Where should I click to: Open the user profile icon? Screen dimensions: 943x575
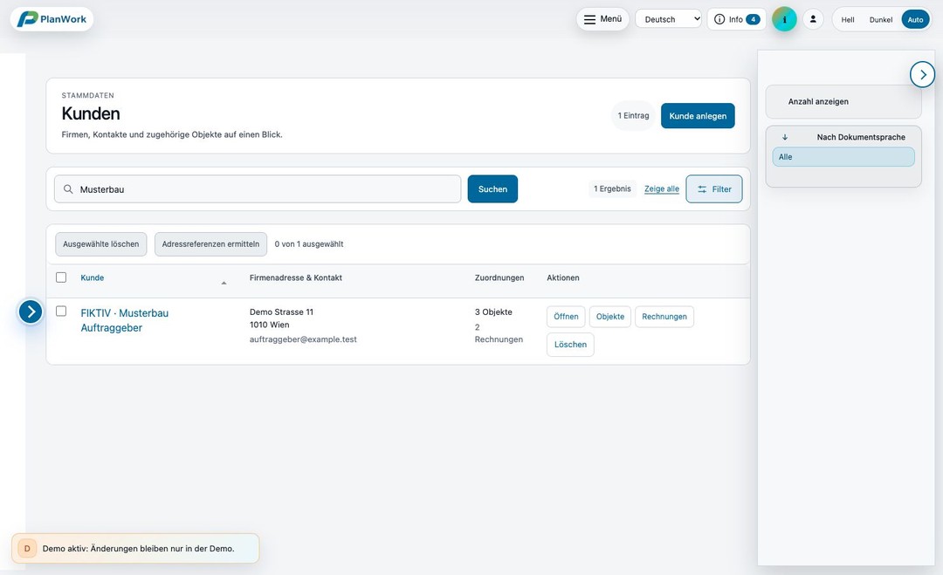(813, 19)
